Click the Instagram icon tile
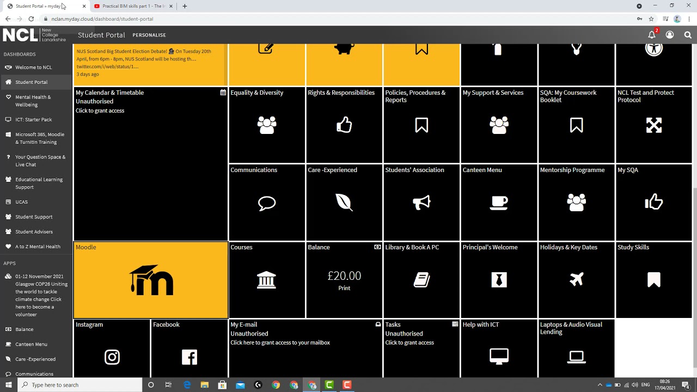697x392 pixels. point(112,348)
